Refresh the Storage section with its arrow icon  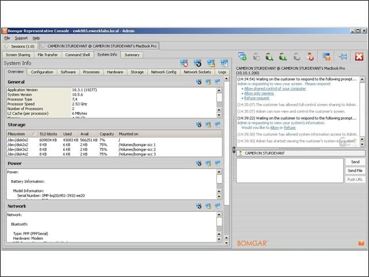199,125
